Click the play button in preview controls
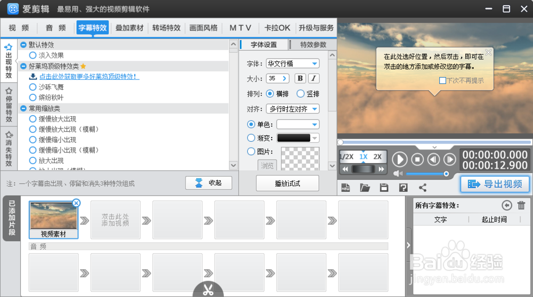 click(x=400, y=159)
